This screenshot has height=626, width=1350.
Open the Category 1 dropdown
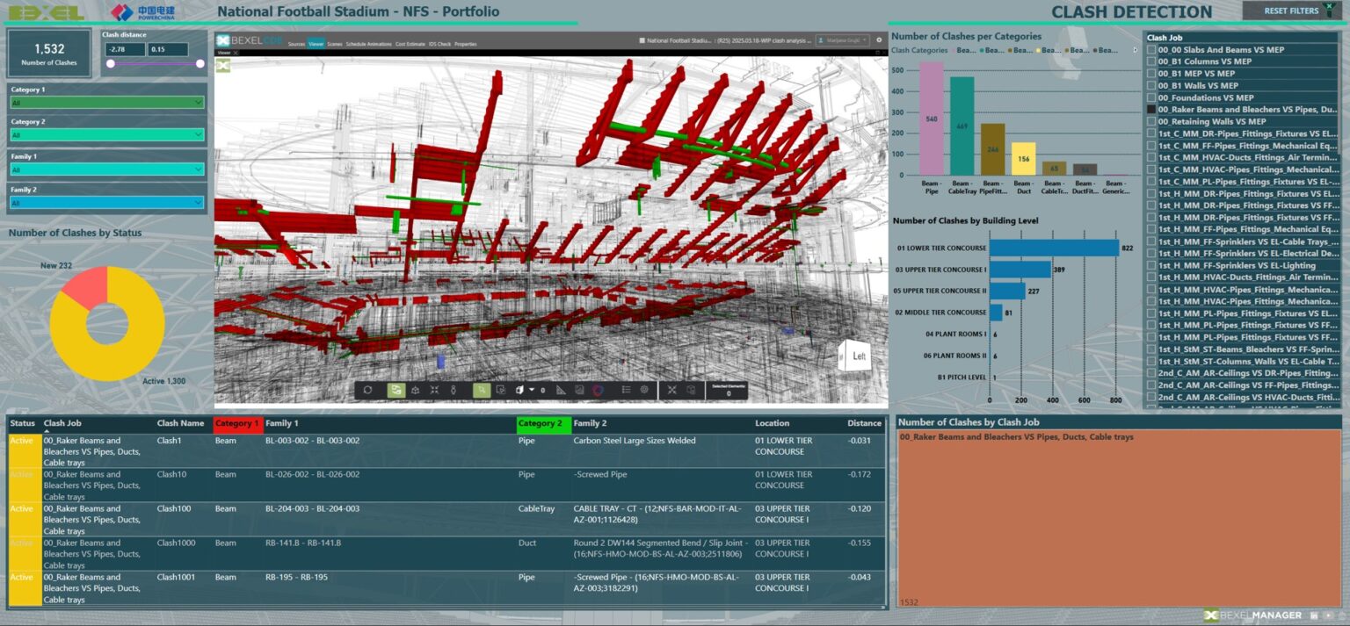click(x=105, y=103)
